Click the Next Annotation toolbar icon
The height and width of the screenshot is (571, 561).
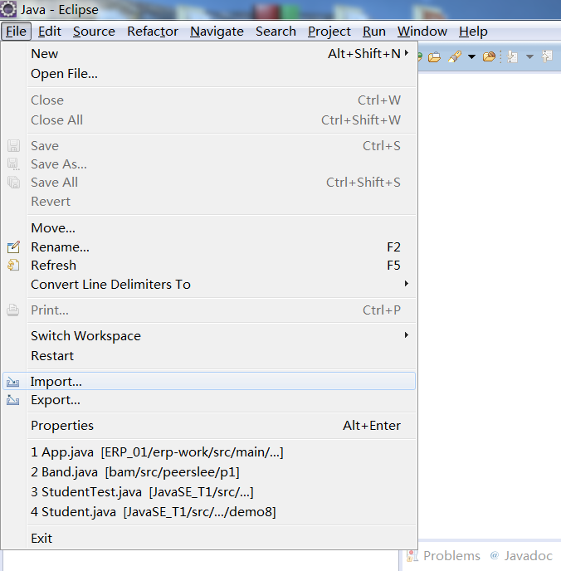pyautogui.click(x=513, y=56)
